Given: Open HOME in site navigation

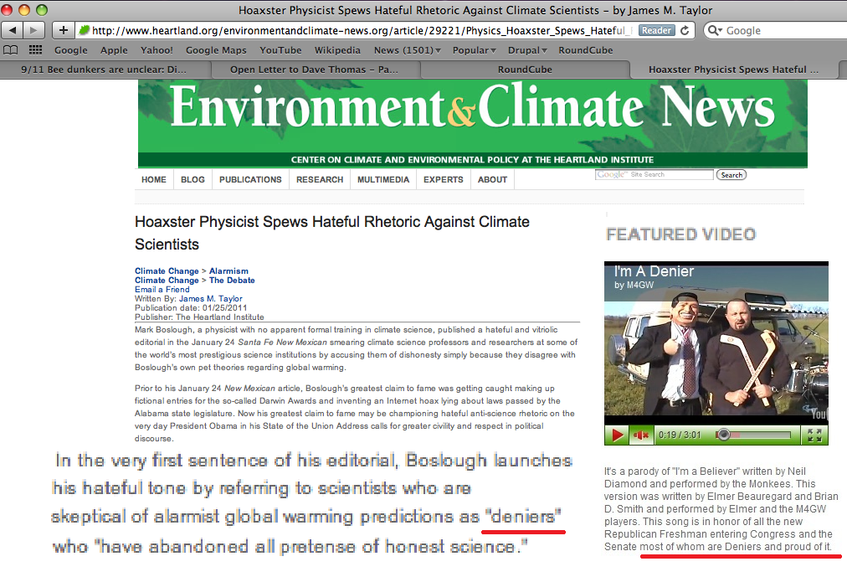Looking at the screenshot, I should tap(154, 179).
